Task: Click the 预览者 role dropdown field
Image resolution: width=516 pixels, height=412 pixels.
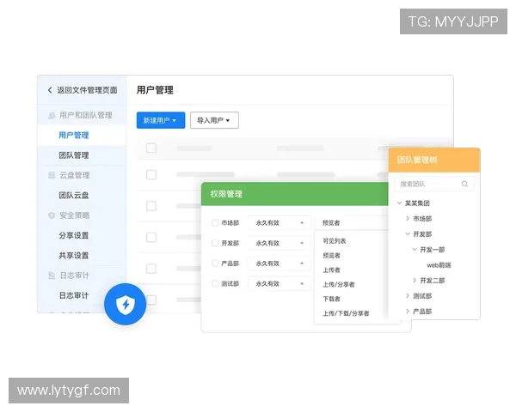Action: 352,223
